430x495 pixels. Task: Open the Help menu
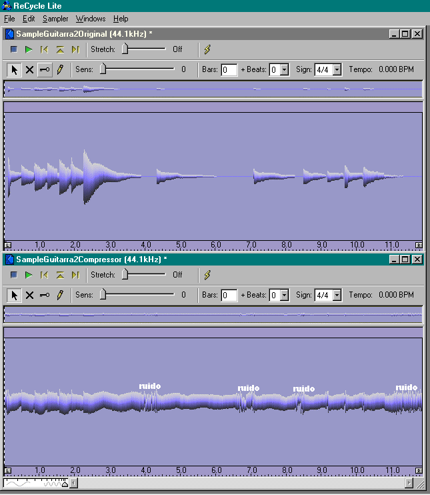coord(121,19)
